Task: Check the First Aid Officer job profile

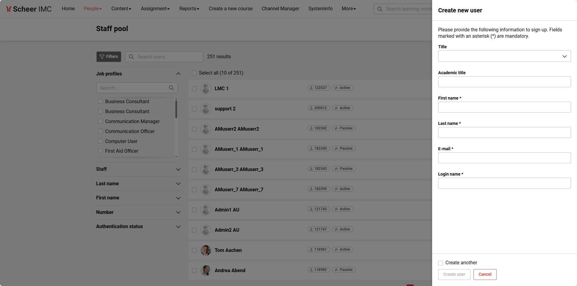Action: [100, 151]
